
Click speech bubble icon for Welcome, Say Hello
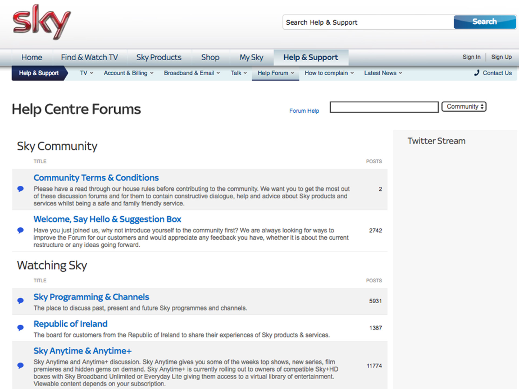(x=21, y=230)
